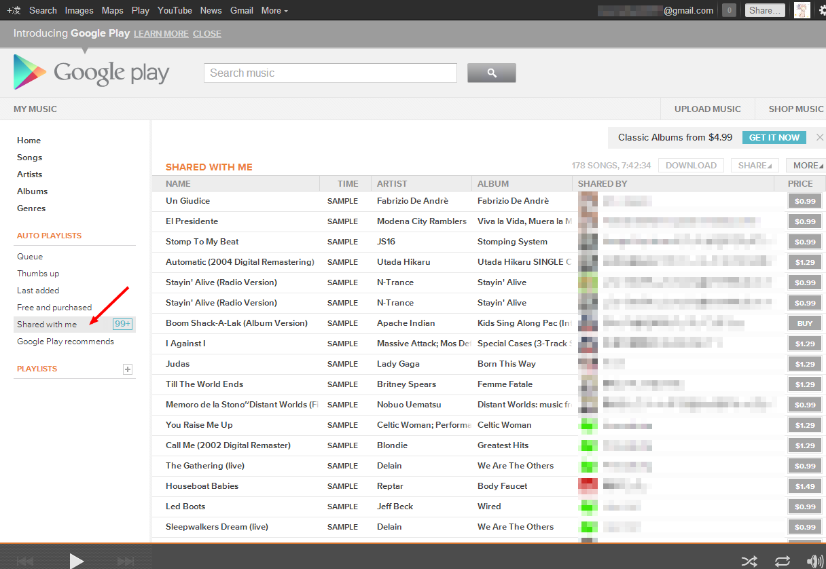Image resolution: width=826 pixels, height=569 pixels.
Task: Select the song El Presidente
Action: 192,221
